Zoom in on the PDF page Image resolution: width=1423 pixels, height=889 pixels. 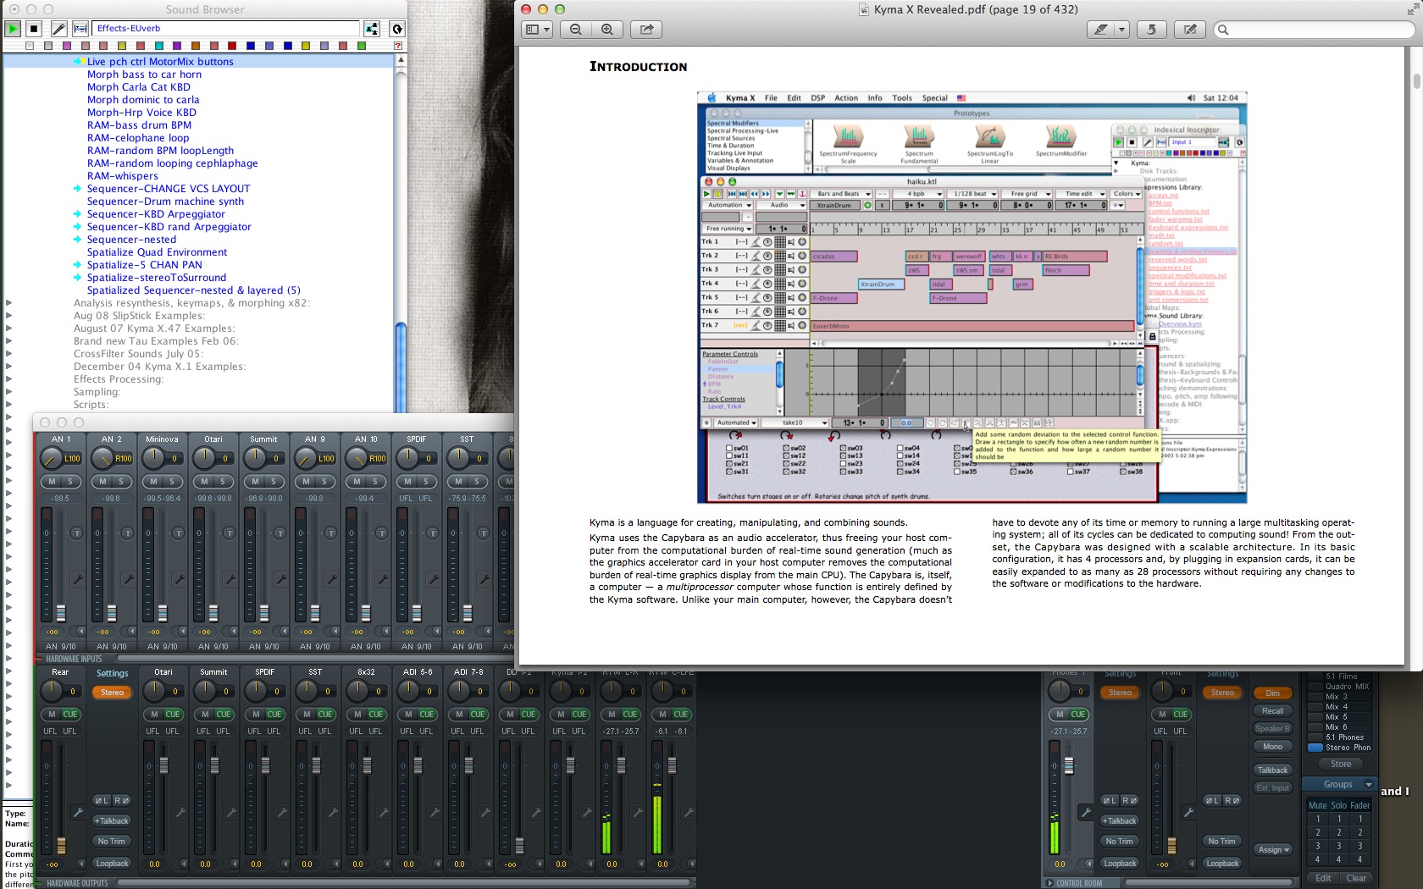[606, 30]
